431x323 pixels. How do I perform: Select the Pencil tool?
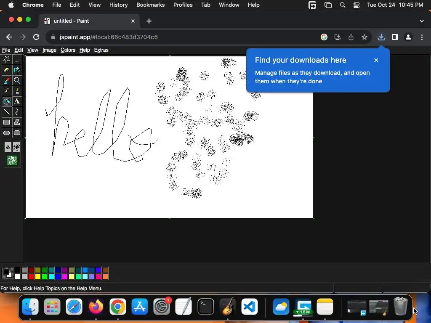7,91
